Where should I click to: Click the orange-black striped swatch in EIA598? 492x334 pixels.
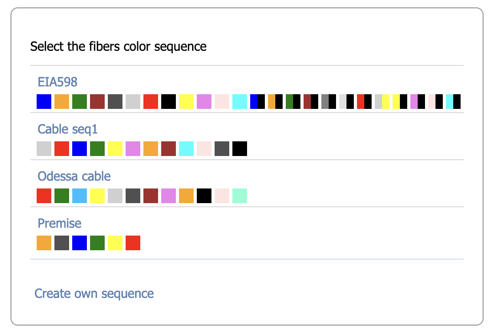(x=275, y=102)
